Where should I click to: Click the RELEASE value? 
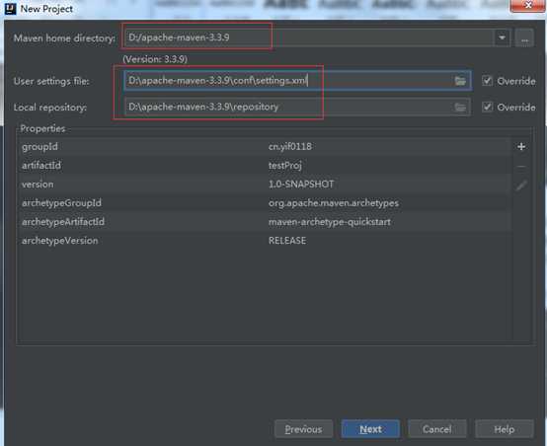[x=287, y=241]
